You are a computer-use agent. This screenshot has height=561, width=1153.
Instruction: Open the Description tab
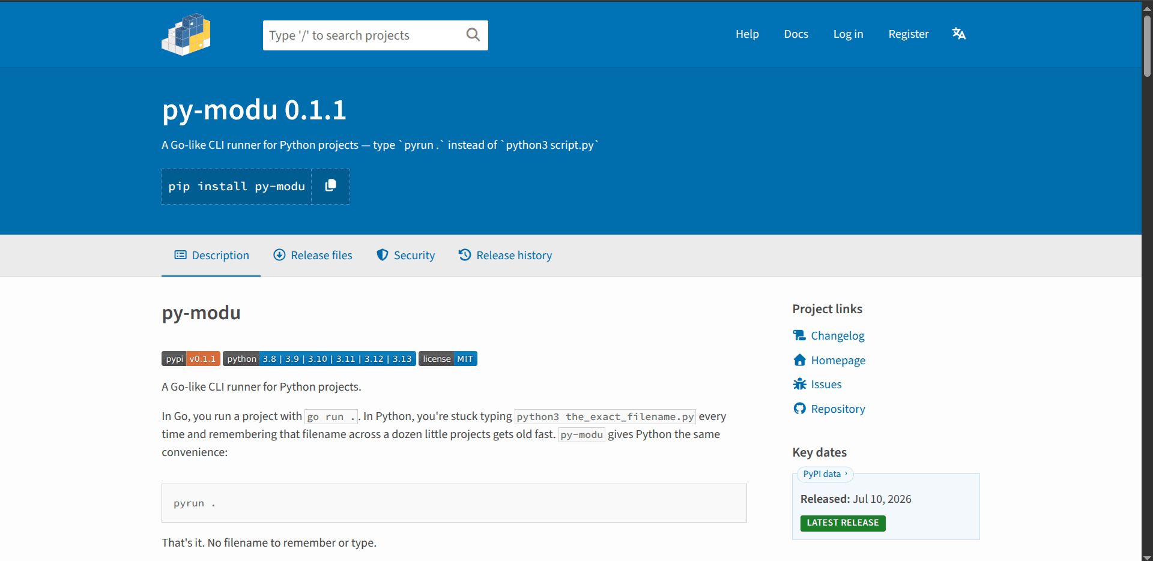[x=211, y=256]
